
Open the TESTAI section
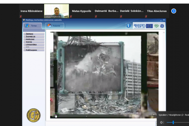pos(34,42)
